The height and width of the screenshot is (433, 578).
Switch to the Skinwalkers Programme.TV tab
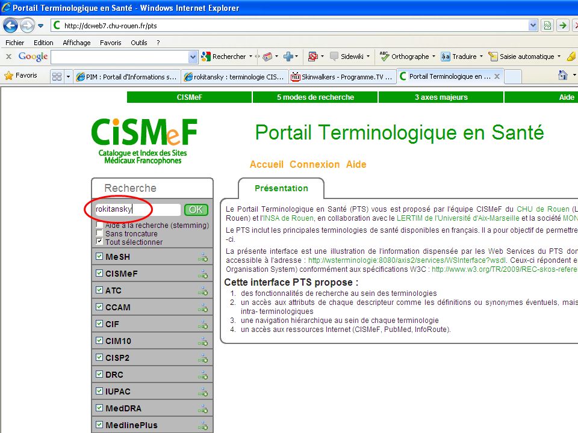coord(343,76)
